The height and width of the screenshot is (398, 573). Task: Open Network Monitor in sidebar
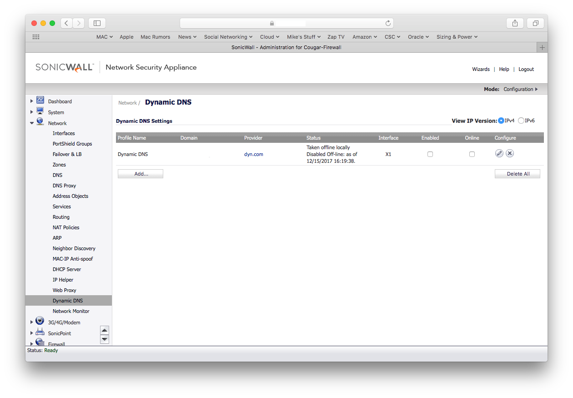71,311
